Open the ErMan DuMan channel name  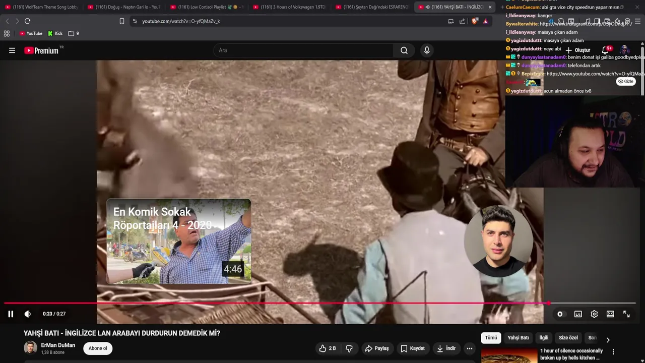58,345
